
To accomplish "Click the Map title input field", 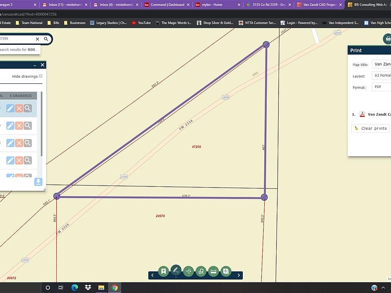I will pos(381,64).
